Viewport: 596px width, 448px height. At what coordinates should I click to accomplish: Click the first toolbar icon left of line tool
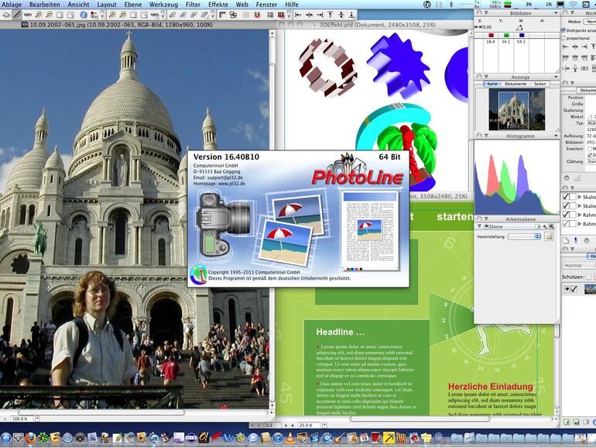[x=5, y=15]
